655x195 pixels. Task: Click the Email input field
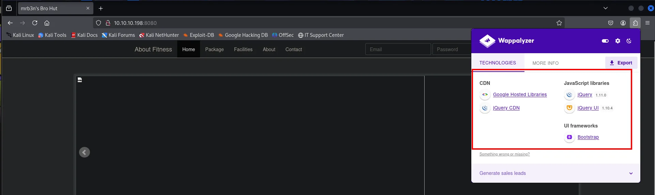click(398, 49)
